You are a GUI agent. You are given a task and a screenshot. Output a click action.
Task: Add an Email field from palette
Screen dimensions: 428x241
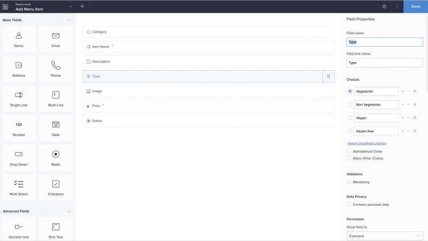click(x=56, y=39)
